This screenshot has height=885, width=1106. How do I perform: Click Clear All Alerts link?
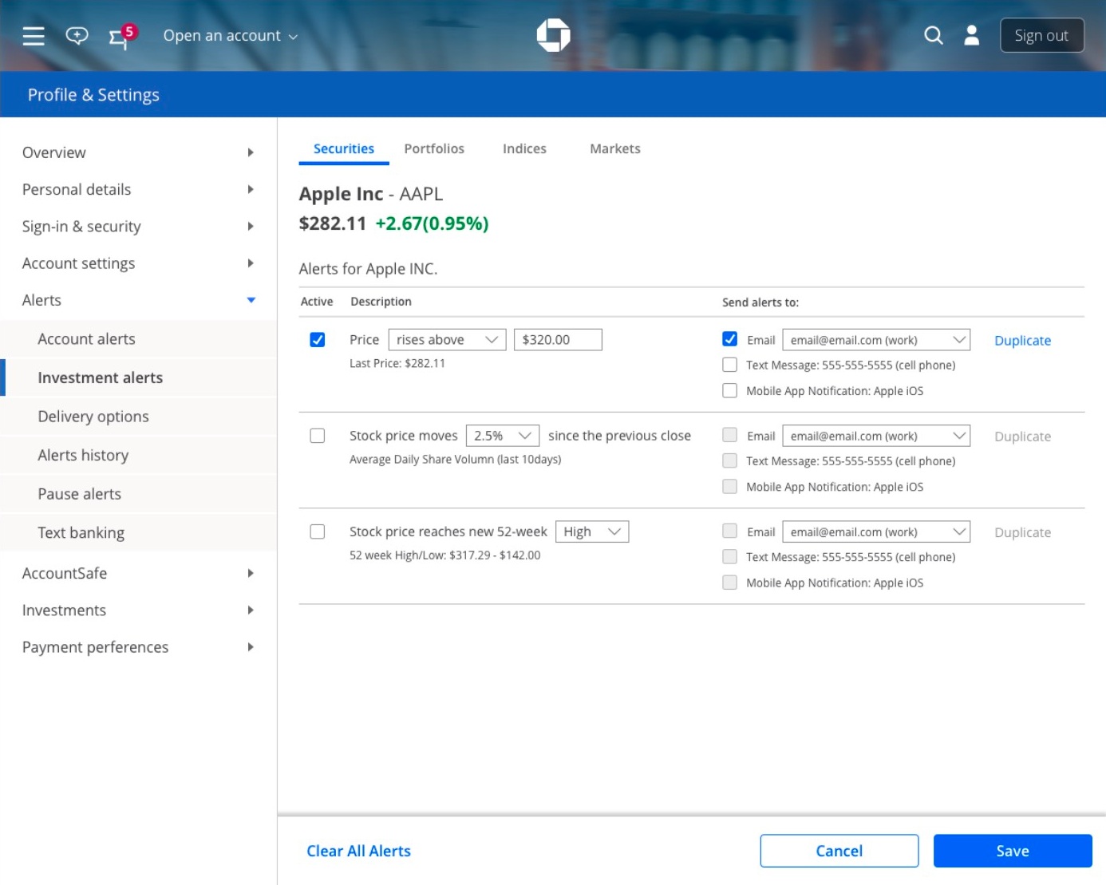pos(359,851)
